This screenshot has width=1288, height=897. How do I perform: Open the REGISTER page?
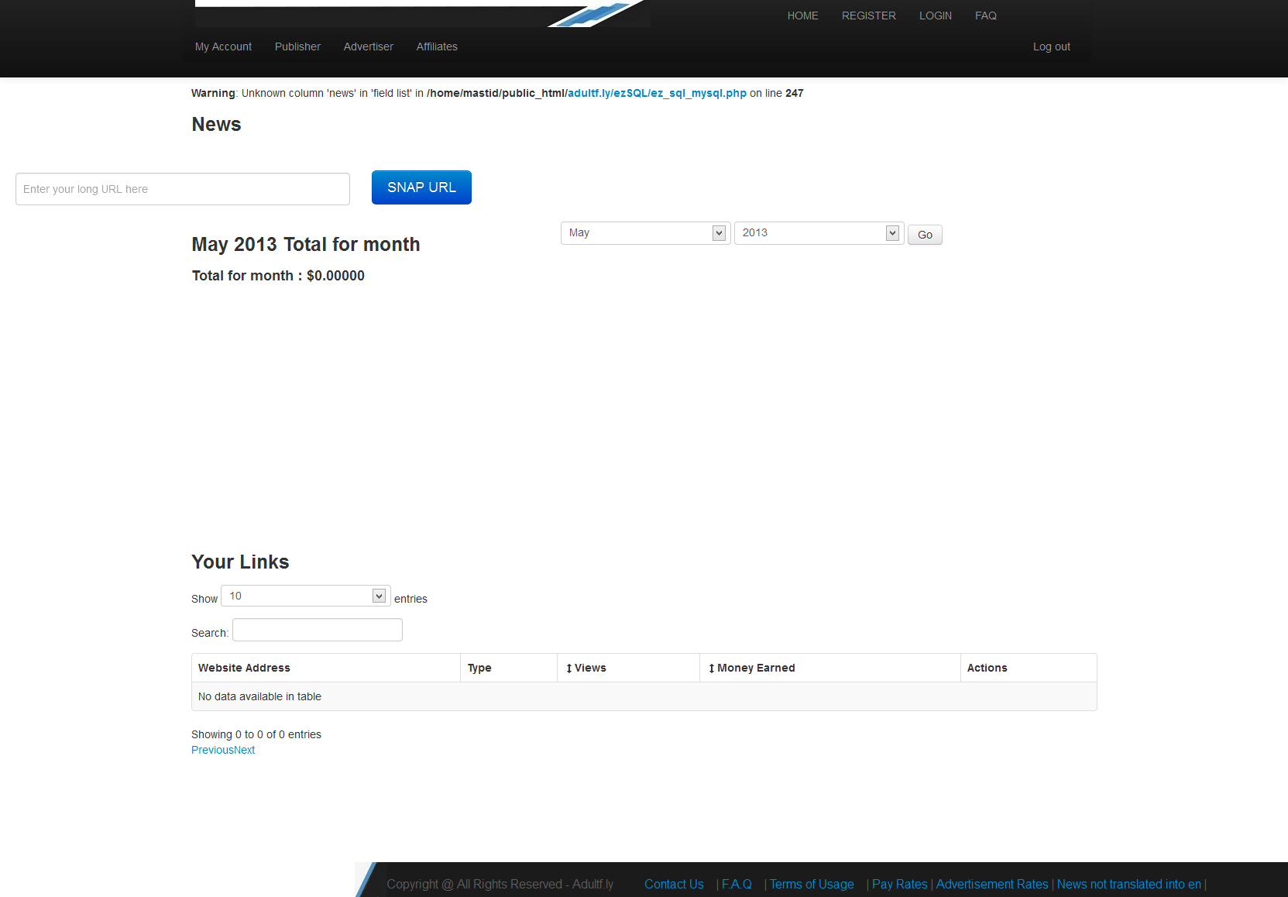coord(868,15)
